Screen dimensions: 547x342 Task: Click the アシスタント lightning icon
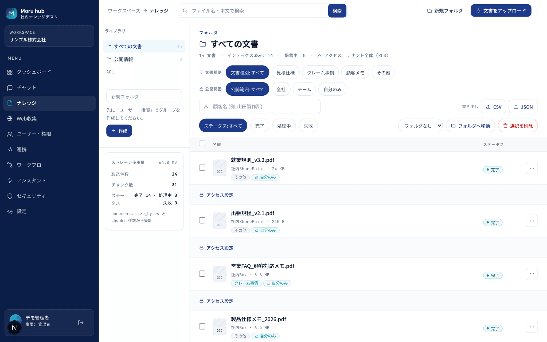click(x=10, y=181)
